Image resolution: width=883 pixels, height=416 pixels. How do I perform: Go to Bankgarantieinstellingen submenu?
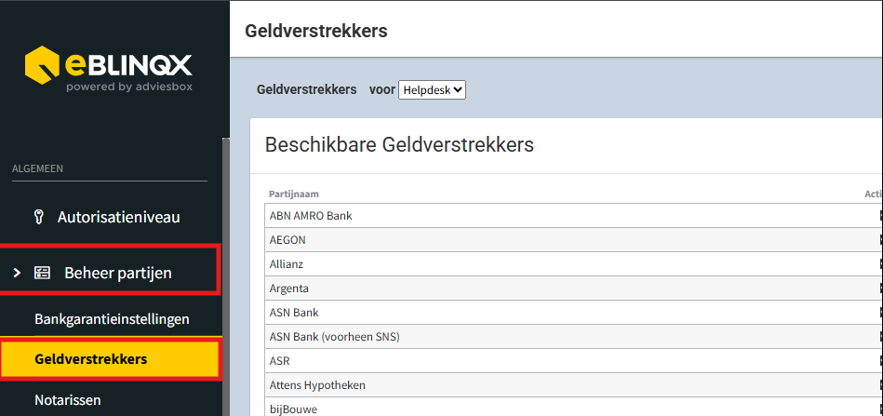[x=112, y=319]
